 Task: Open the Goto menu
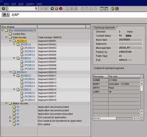tap(21, 4)
